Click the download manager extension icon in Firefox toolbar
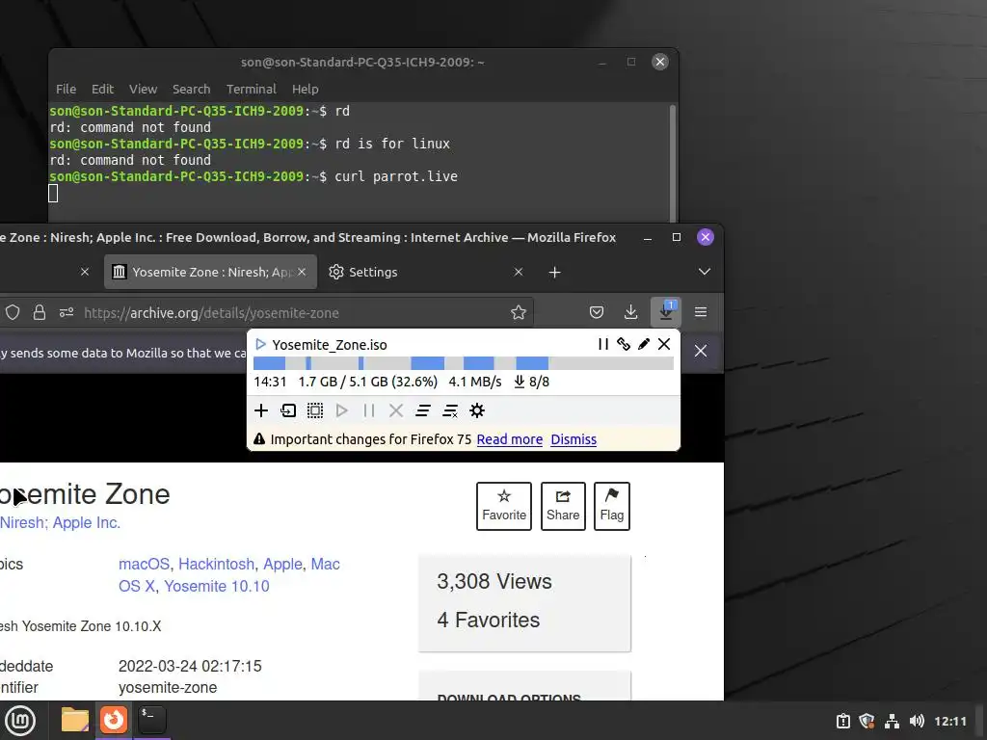This screenshot has width=987, height=740. (x=666, y=311)
